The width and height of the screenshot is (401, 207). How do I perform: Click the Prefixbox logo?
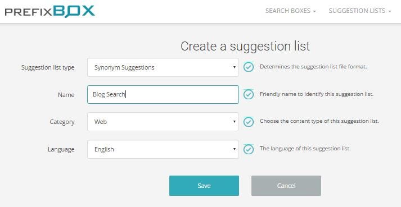pyautogui.click(x=50, y=11)
